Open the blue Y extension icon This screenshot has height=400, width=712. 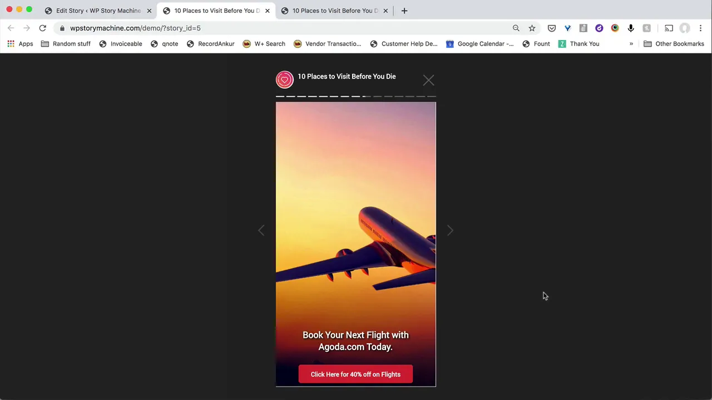(567, 28)
